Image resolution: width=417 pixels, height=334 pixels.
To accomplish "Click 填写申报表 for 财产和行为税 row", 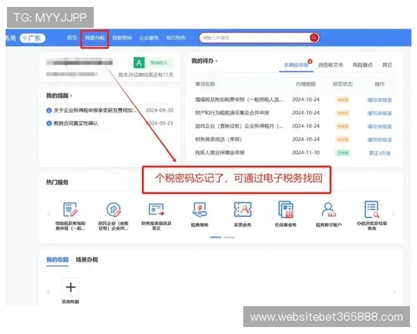I will point(379,113).
